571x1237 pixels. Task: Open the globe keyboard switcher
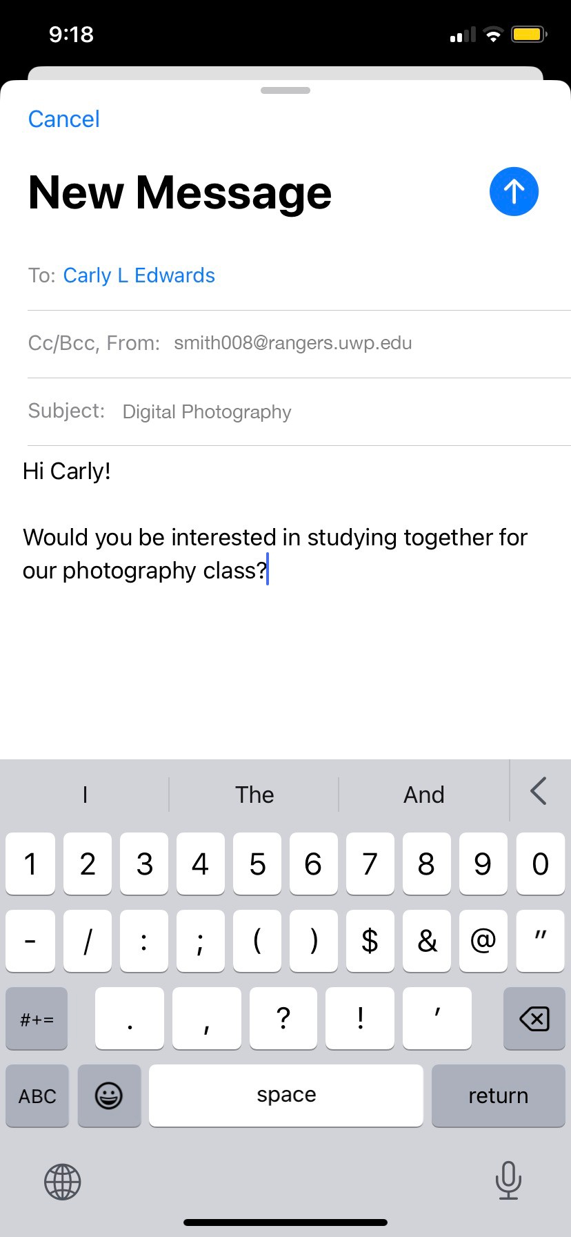click(63, 1182)
